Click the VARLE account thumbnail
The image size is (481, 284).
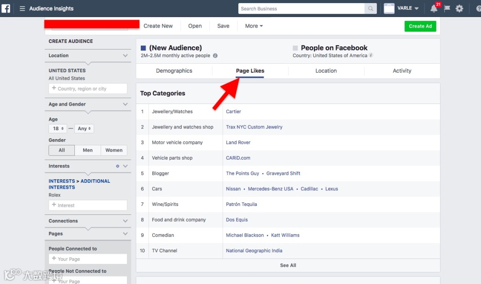[389, 8]
